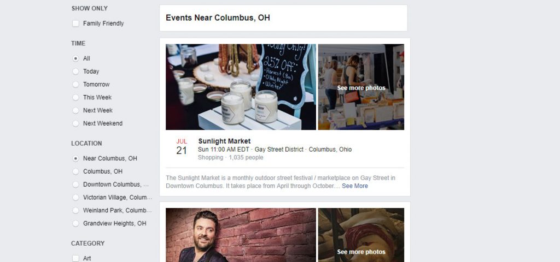Pick the Next Weekend filter
Screen dimensions: 560x262
(75, 123)
